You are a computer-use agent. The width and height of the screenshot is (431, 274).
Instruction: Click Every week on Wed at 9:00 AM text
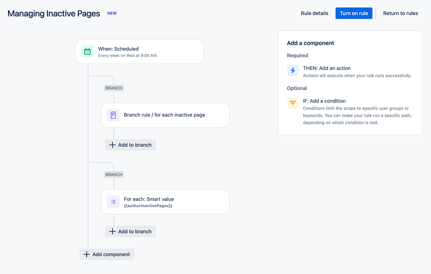(127, 56)
